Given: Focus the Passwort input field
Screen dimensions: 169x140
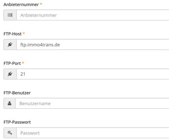Looking at the screenshot, I should click(93, 133).
